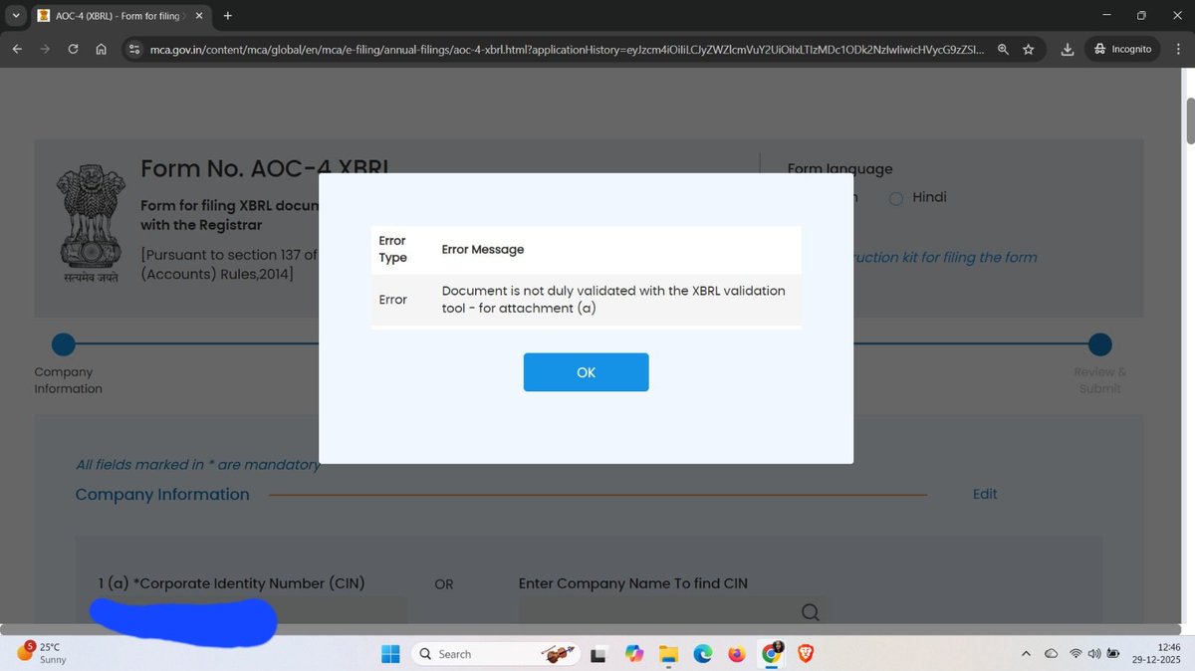The height and width of the screenshot is (671, 1195).
Task: Click the Edit link beside Company Information
Action: tap(985, 494)
